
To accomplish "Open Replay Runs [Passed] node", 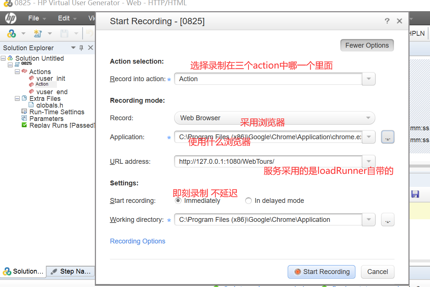I will [62, 125].
